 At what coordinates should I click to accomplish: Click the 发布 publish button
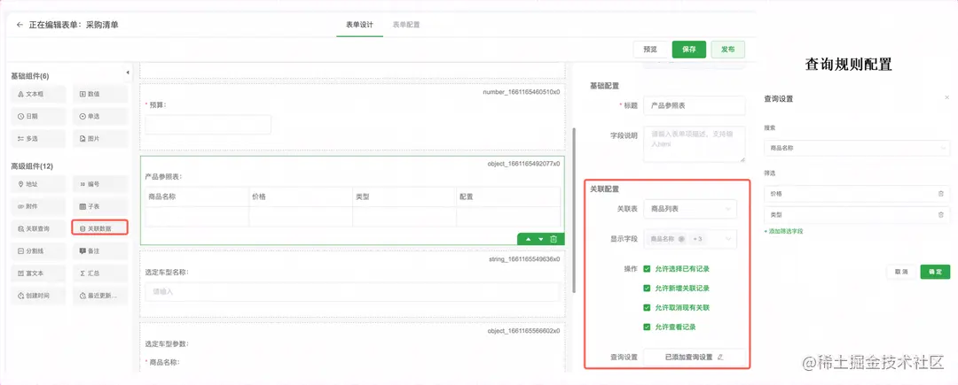(727, 50)
